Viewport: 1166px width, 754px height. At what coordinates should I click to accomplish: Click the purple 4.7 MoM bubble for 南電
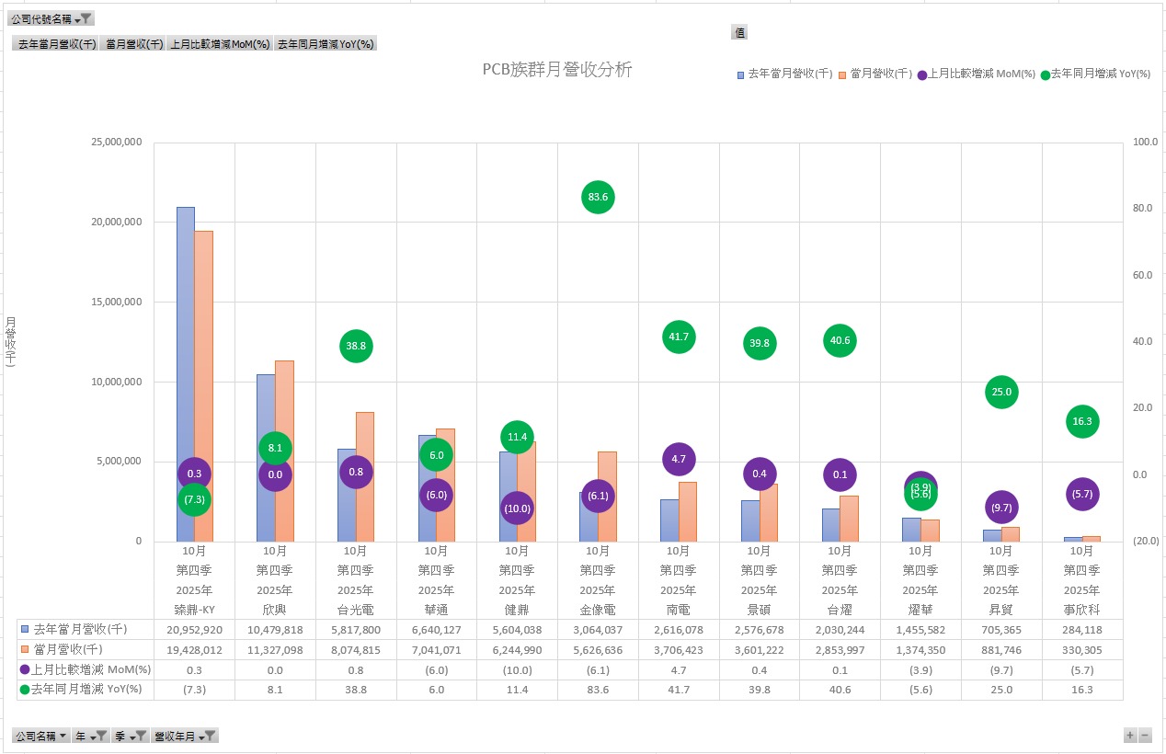coord(679,459)
